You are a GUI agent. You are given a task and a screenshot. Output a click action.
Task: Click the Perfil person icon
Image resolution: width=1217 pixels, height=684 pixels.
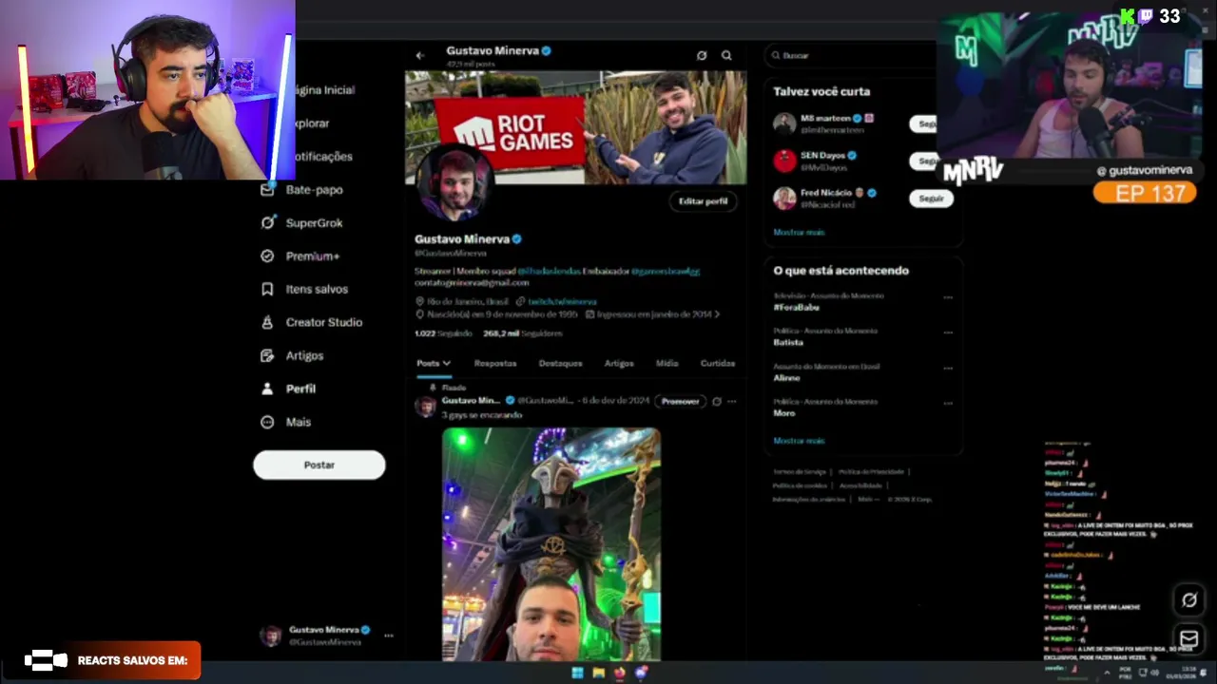click(267, 389)
